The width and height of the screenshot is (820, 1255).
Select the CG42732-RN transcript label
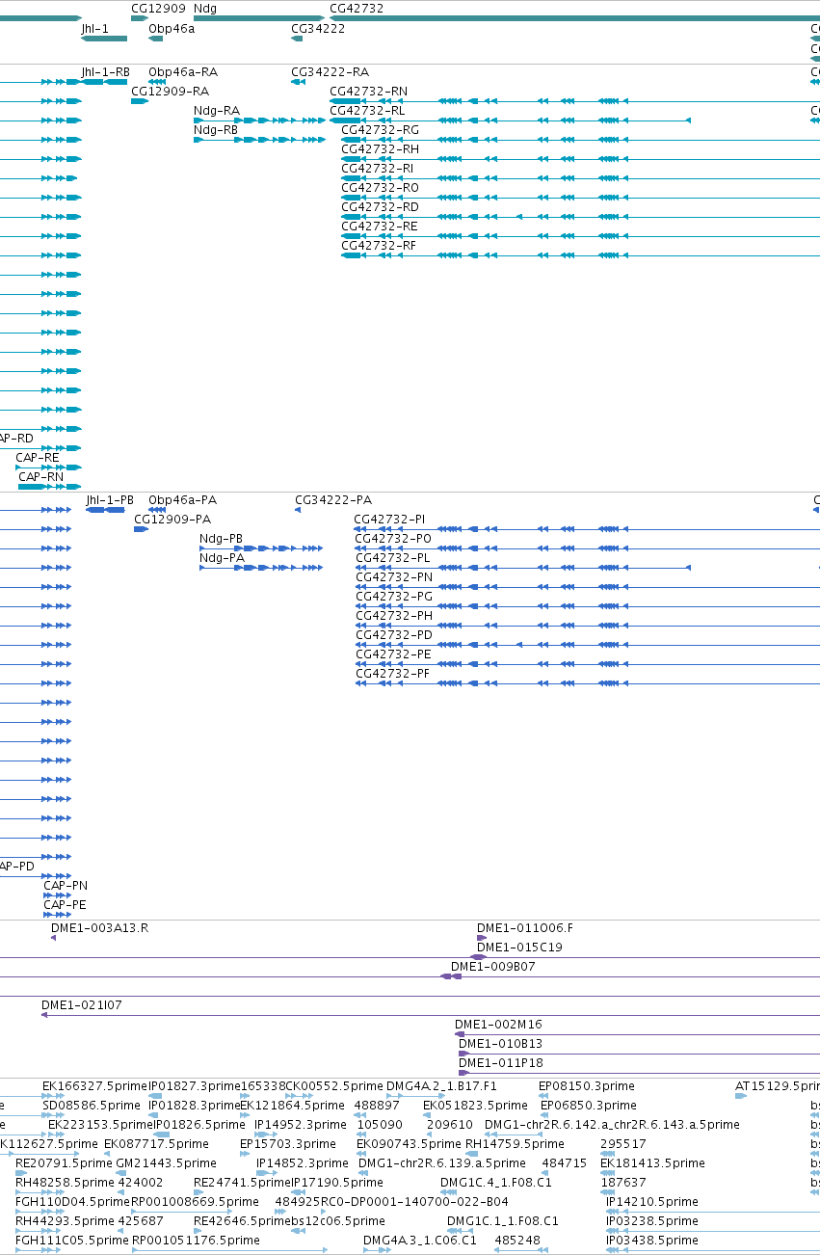tap(368, 92)
